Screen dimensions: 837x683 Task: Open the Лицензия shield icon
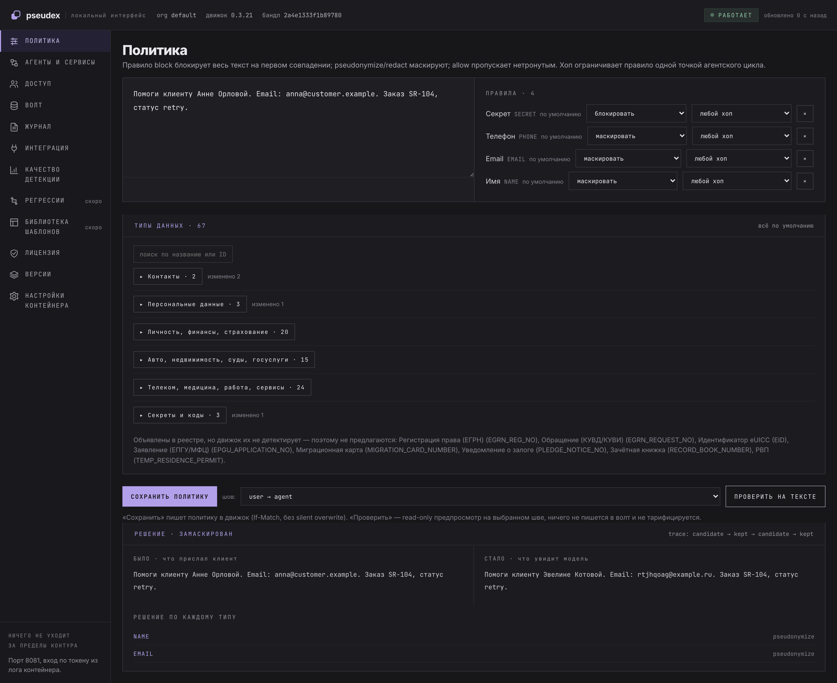click(14, 253)
